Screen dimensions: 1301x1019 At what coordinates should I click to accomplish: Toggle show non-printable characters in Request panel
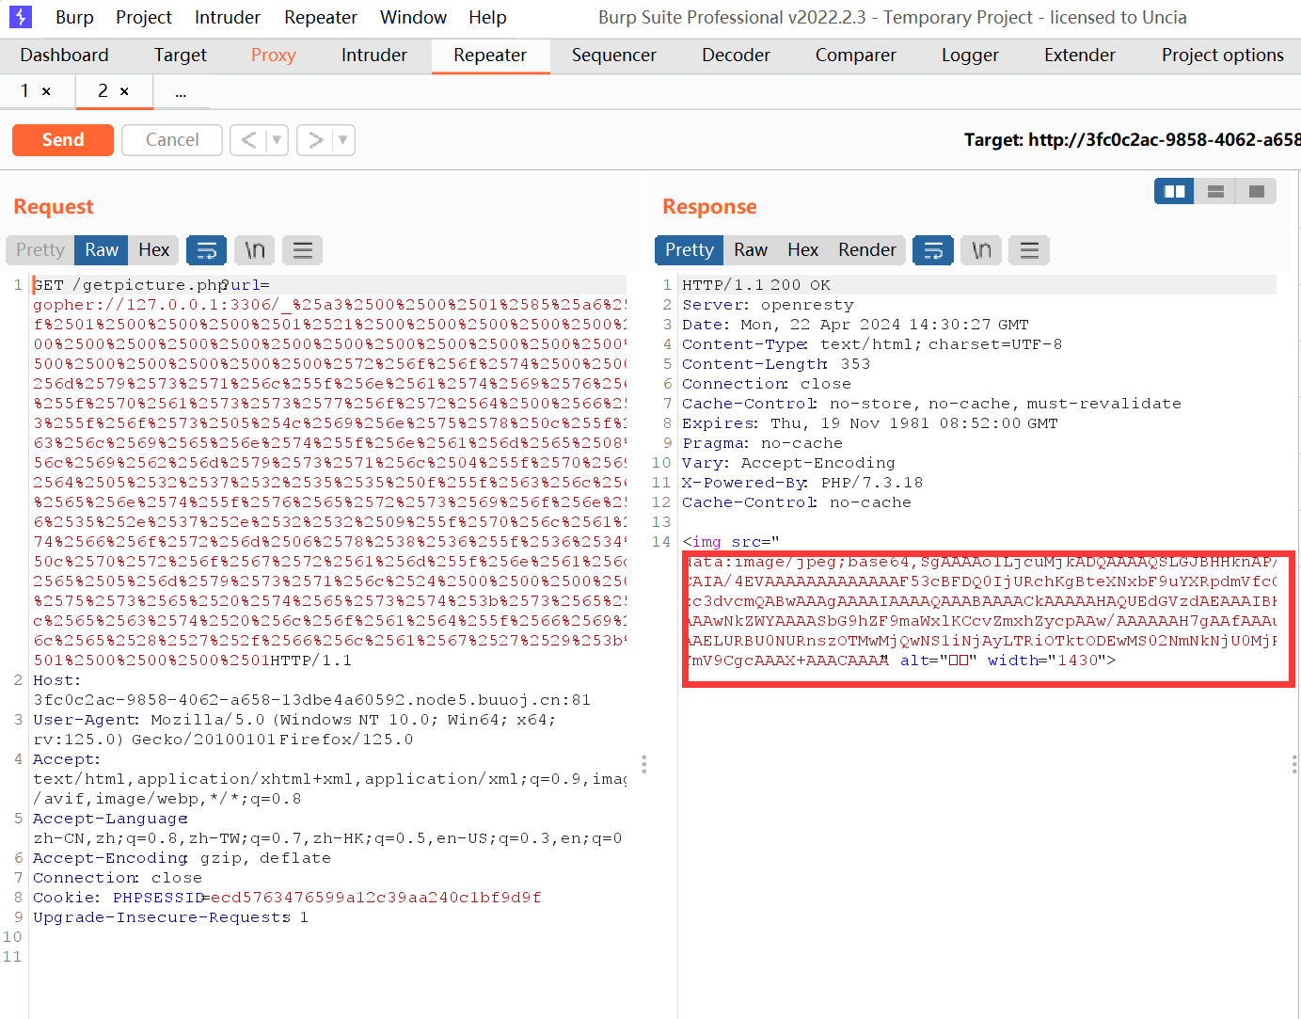pos(255,249)
